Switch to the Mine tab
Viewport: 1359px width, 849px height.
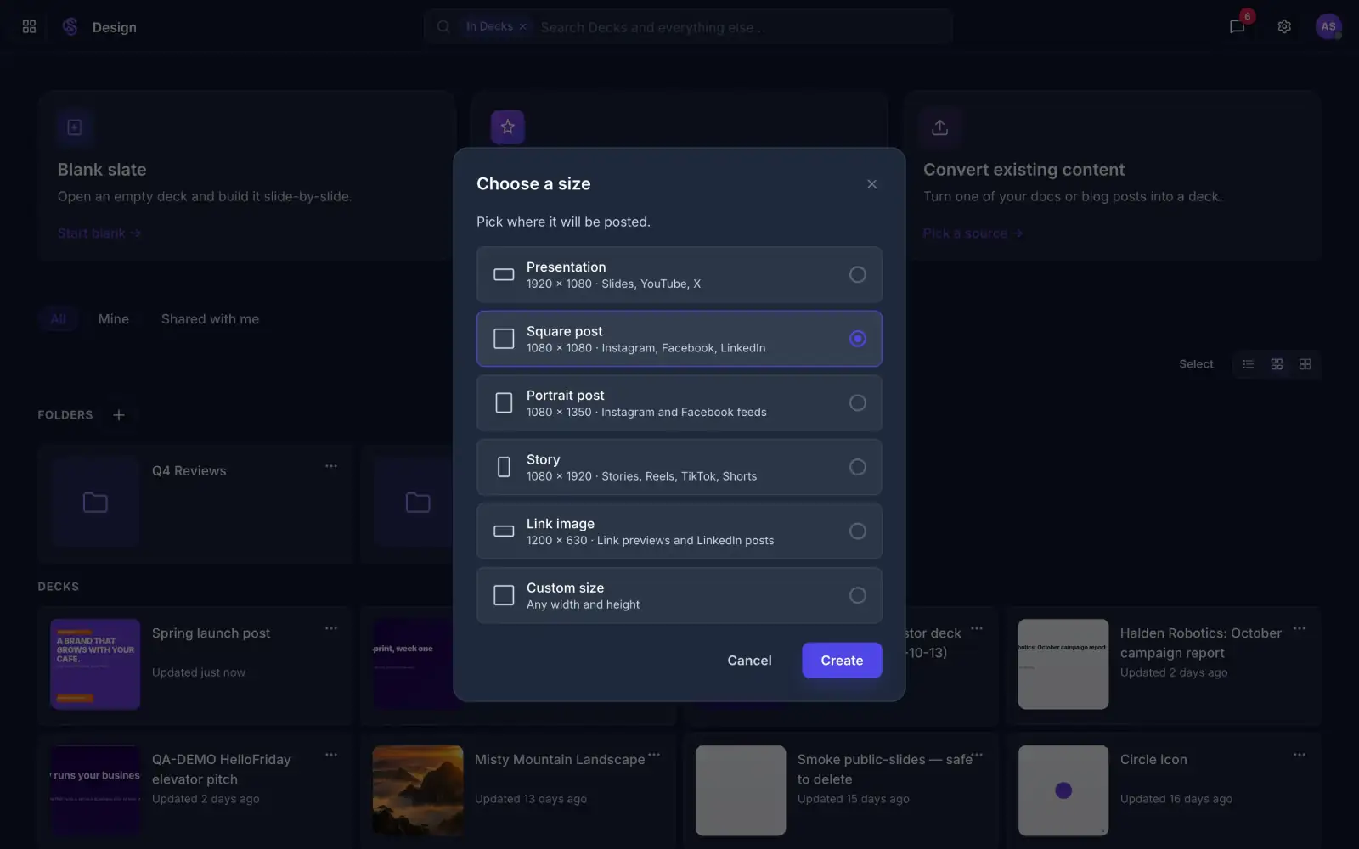click(x=114, y=319)
